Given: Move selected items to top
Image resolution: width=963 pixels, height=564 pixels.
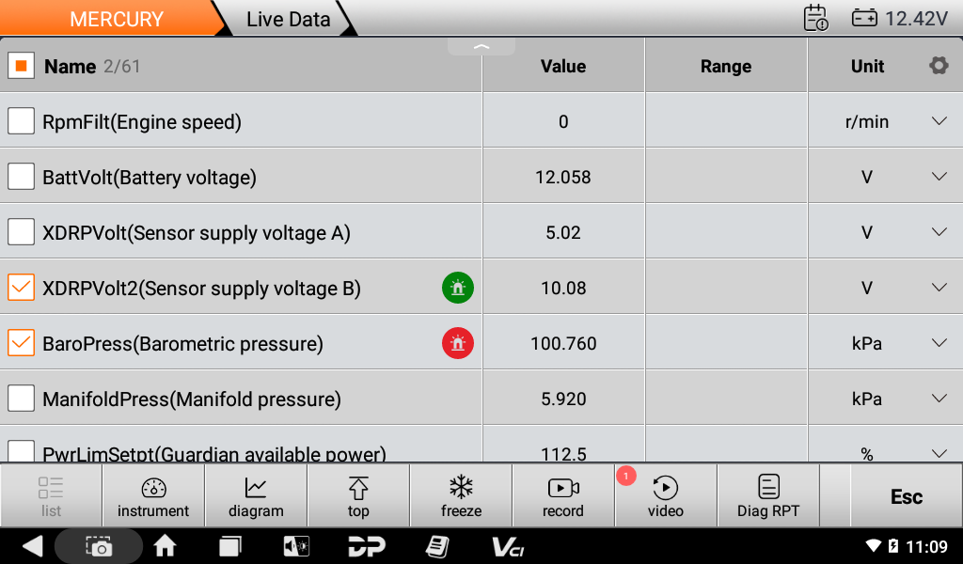Looking at the screenshot, I should click(x=358, y=496).
